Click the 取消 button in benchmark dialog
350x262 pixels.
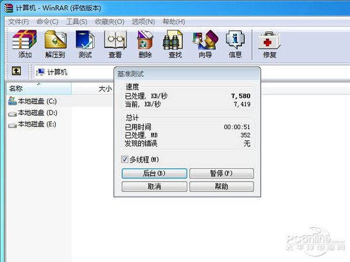tap(154, 186)
